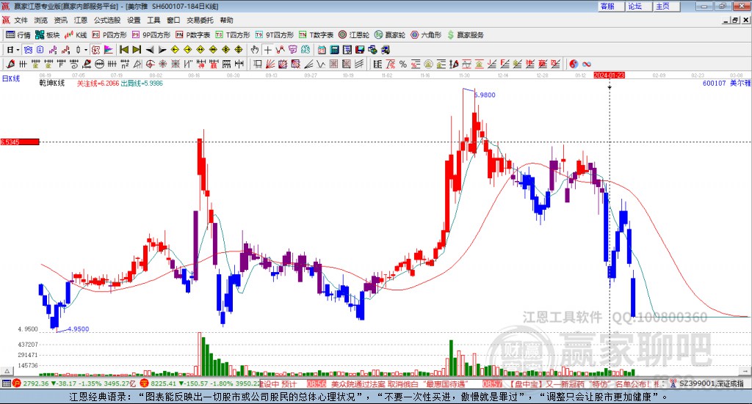Viewport: 752px width, 404px height.
Task: Open the 江恩轮 Gann wheel
Action: [x=354, y=35]
